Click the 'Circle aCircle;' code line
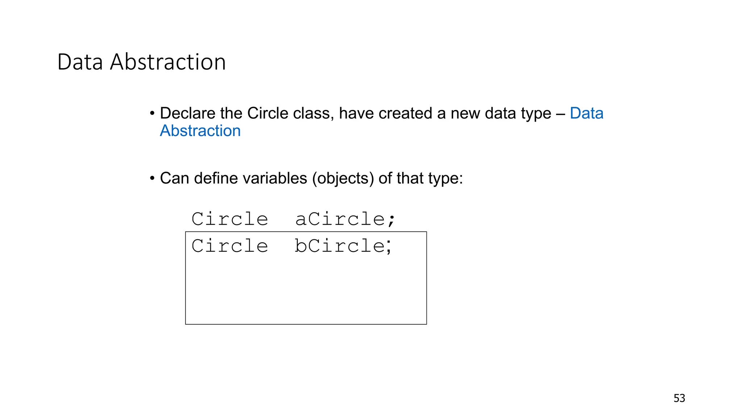742x417 pixels. (293, 219)
